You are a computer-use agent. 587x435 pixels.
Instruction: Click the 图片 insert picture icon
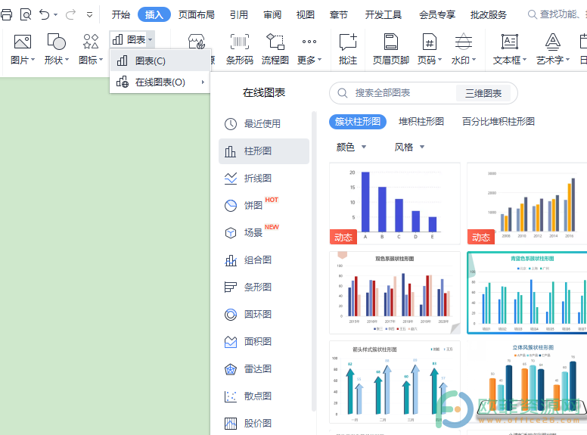coord(23,42)
